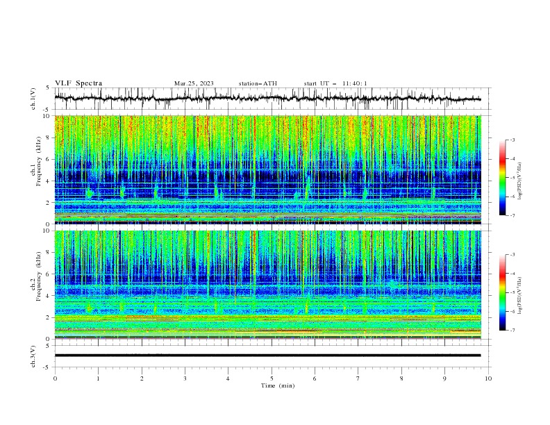550x425 pixels.
Task: Click the ch.1(V) waveform axis label
Action: 33,99
